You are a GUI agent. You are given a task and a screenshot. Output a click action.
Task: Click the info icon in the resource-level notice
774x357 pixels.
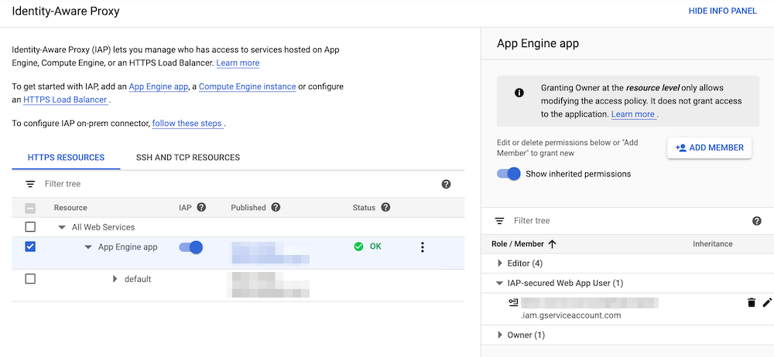tap(519, 93)
